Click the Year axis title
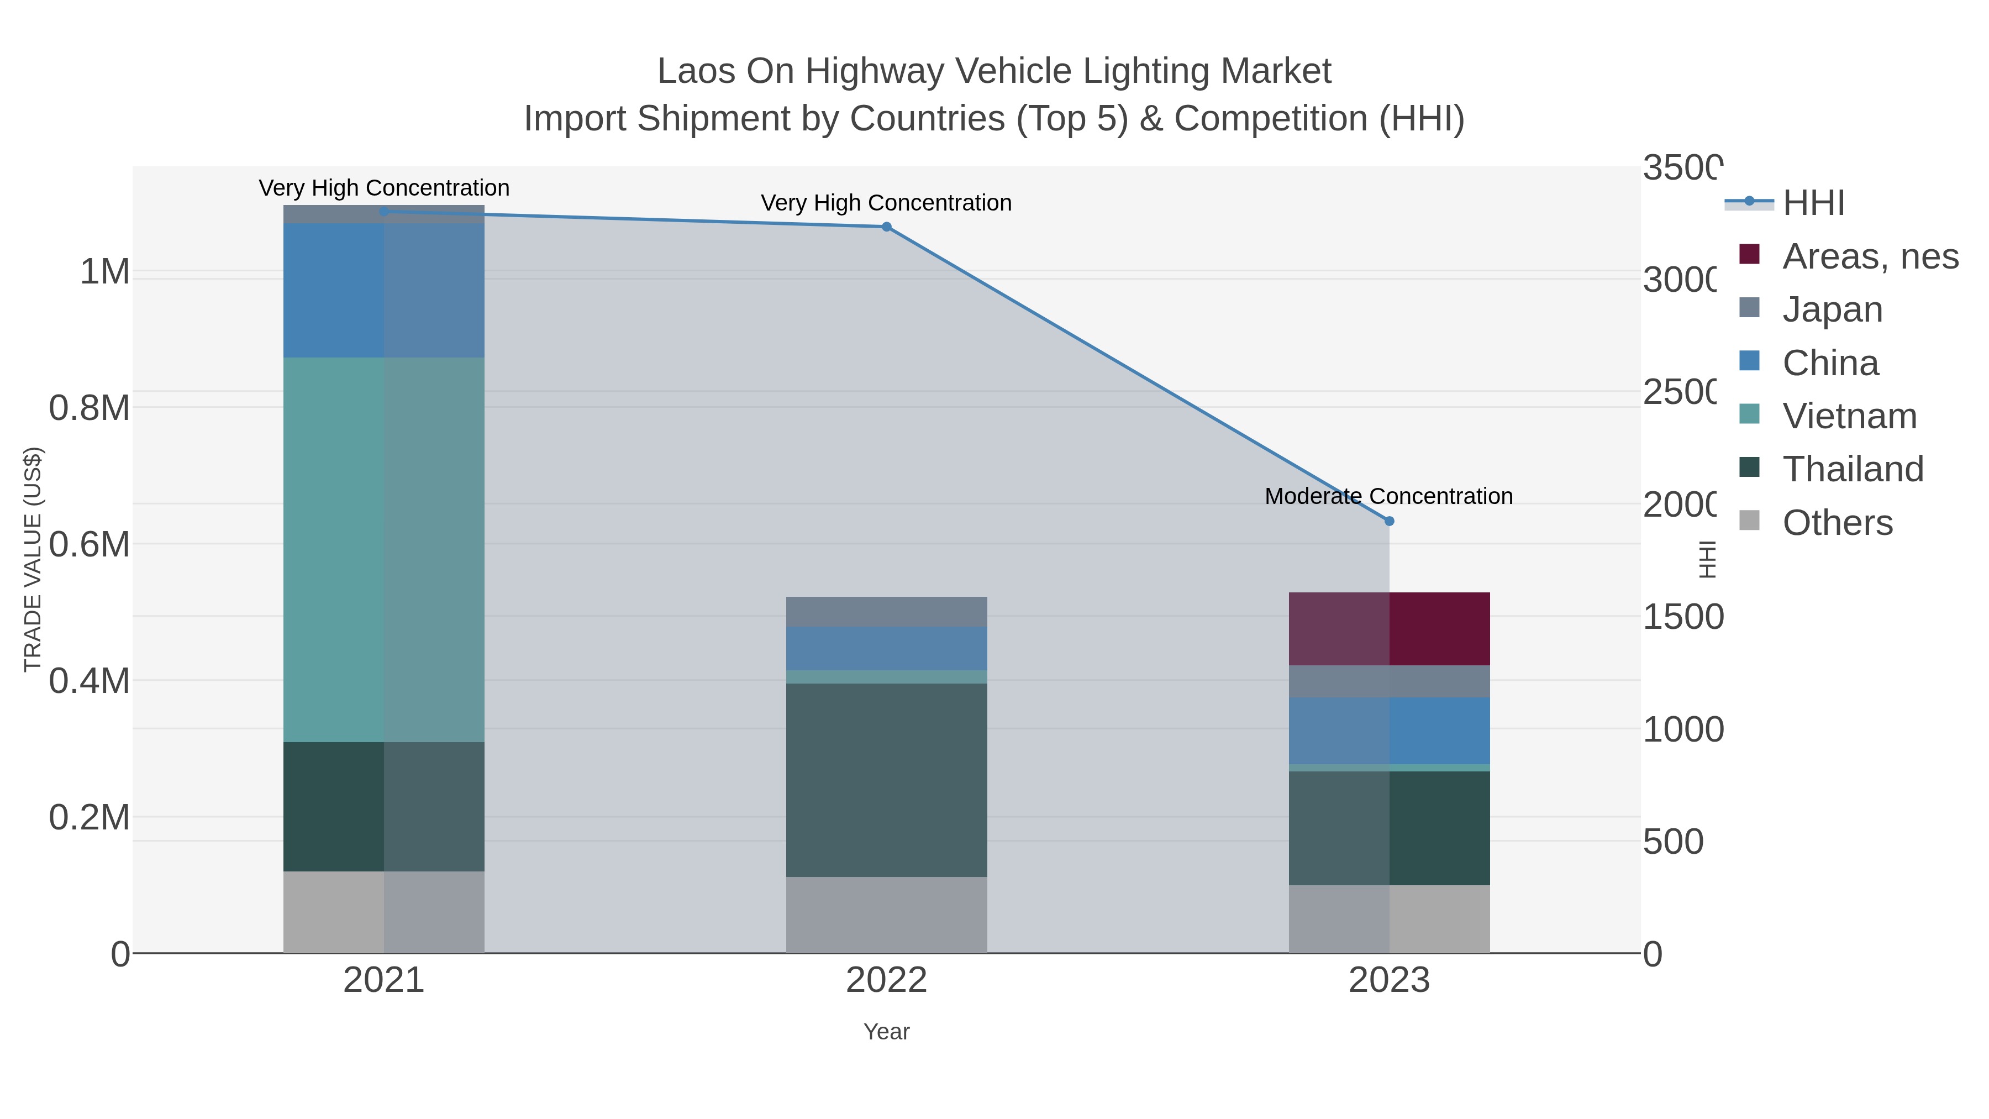 point(886,1032)
